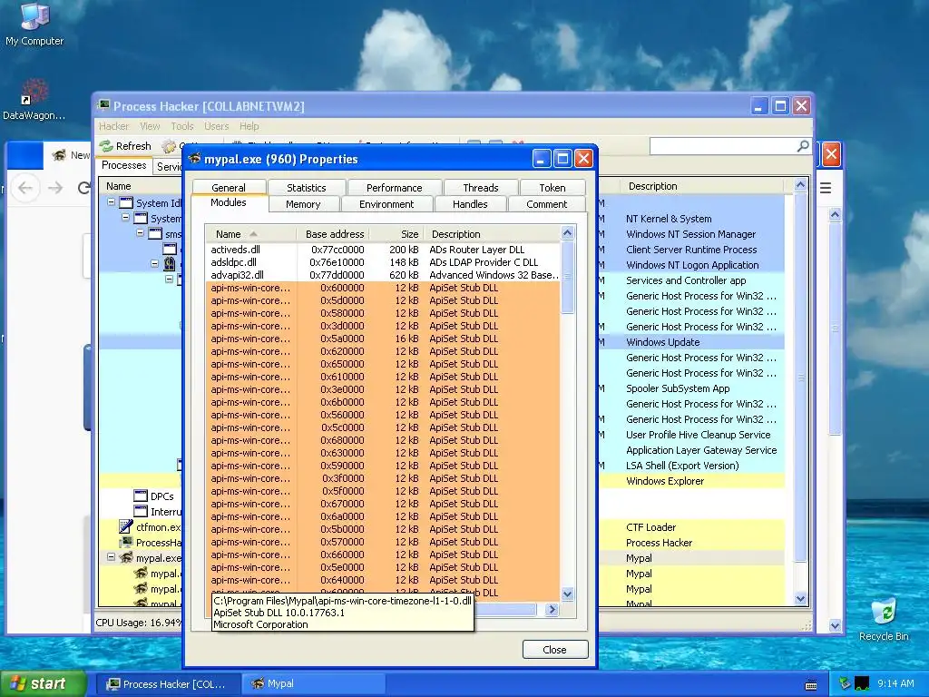The height and width of the screenshot is (697, 929).
Task: Switch to the General tab
Action: pos(228,187)
